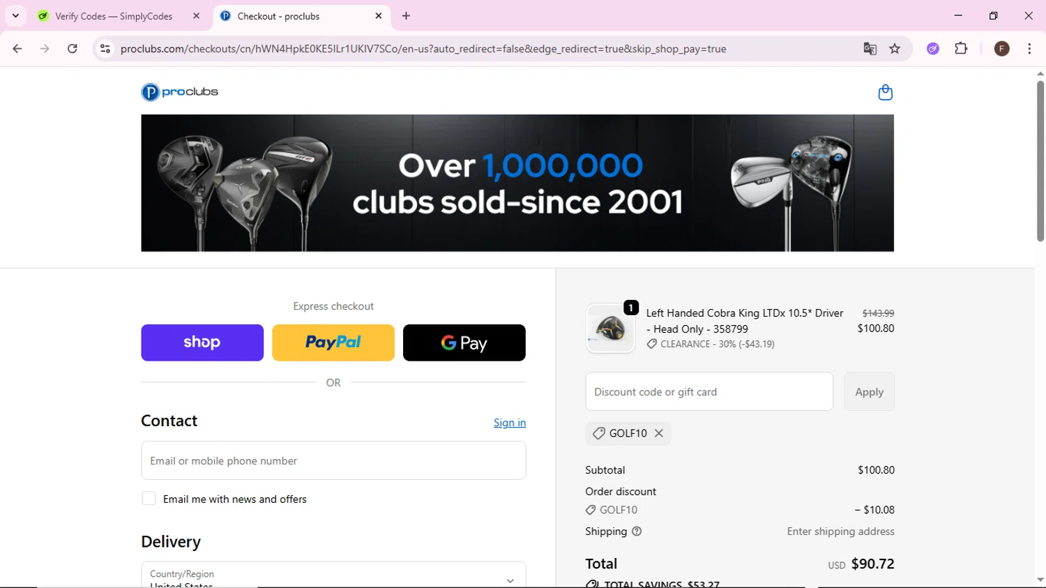Go forward in browser history
This screenshot has height=588, width=1046.
point(45,49)
